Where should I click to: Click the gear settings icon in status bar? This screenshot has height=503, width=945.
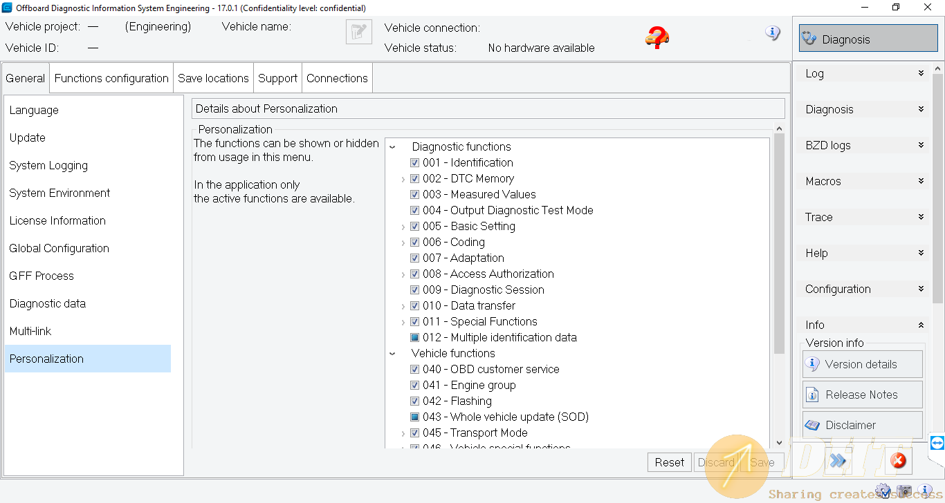pos(883,491)
